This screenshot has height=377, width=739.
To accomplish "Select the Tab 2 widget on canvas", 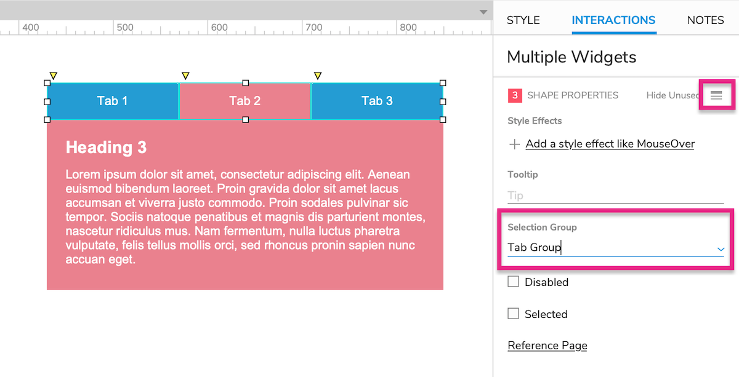I will (x=245, y=101).
